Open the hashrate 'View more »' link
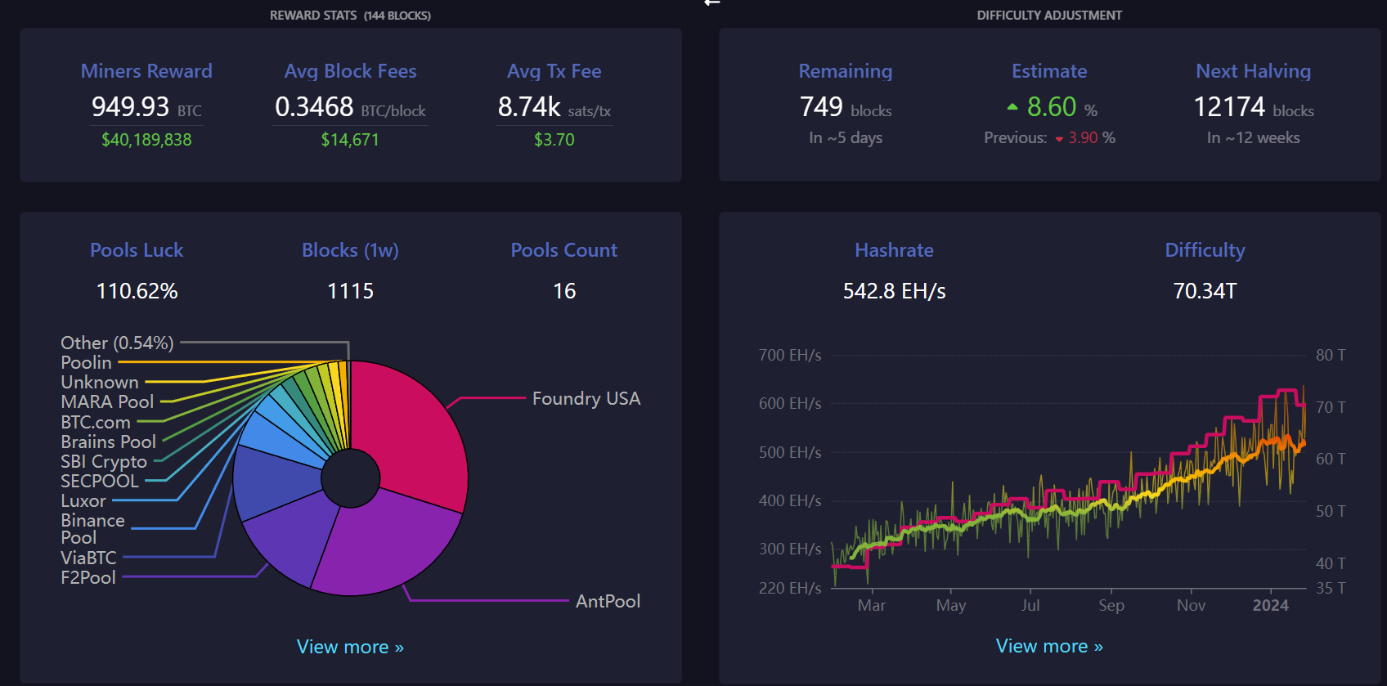Viewport: 1387px width, 686px height. point(1049,646)
